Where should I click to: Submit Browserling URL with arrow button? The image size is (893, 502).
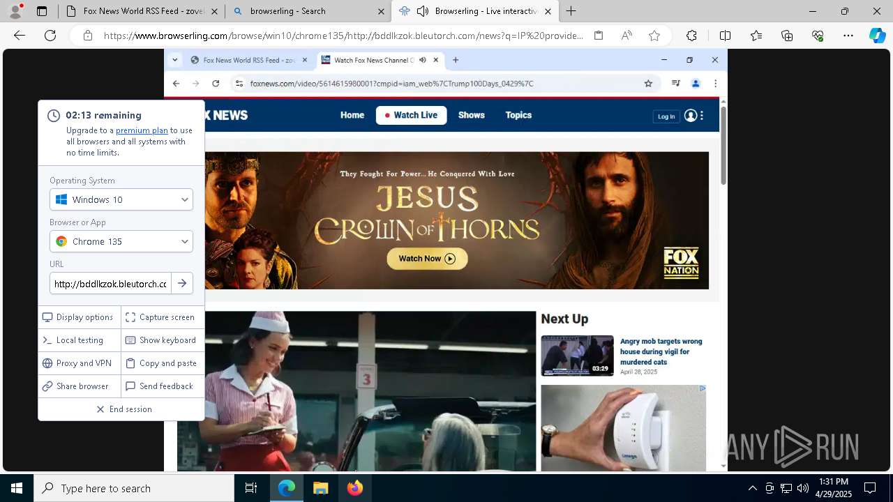pos(182,283)
